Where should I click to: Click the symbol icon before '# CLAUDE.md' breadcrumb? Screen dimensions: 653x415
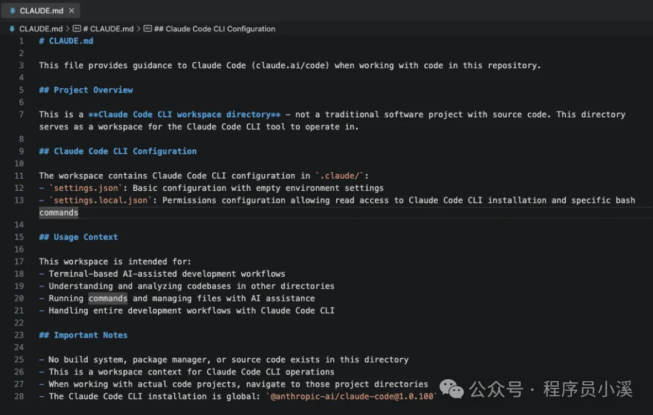77,28
